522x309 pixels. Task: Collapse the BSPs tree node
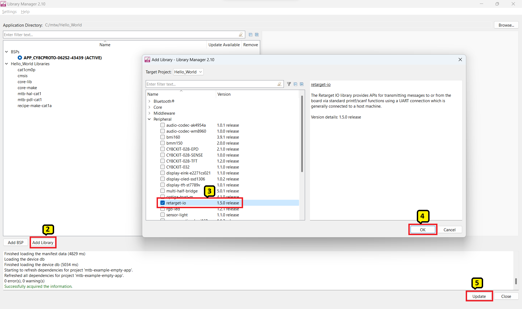(7, 52)
